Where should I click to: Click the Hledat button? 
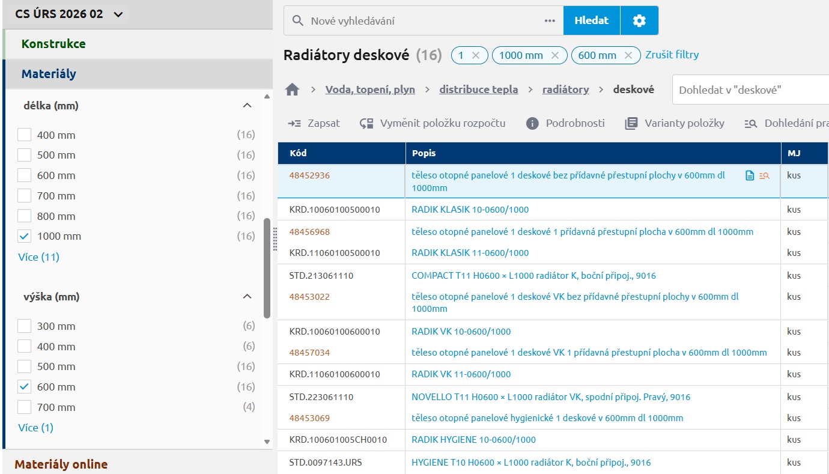pyautogui.click(x=592, y=20)
